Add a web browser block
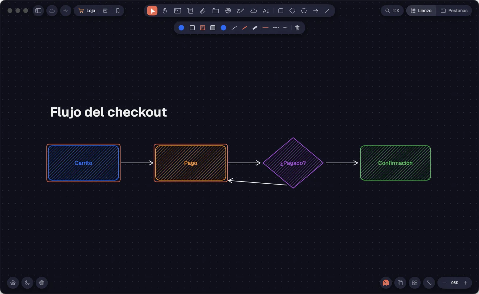This screenshot has height=294, width=479. click(228, 11)
